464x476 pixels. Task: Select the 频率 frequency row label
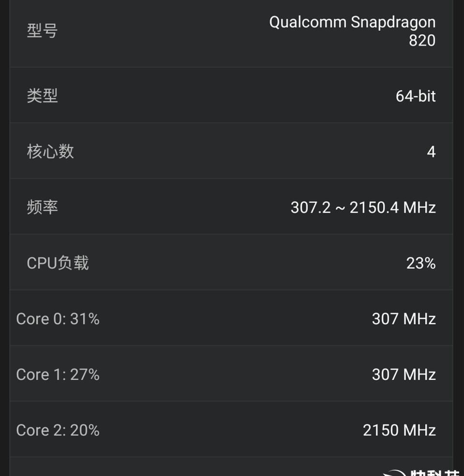point(42,207)
